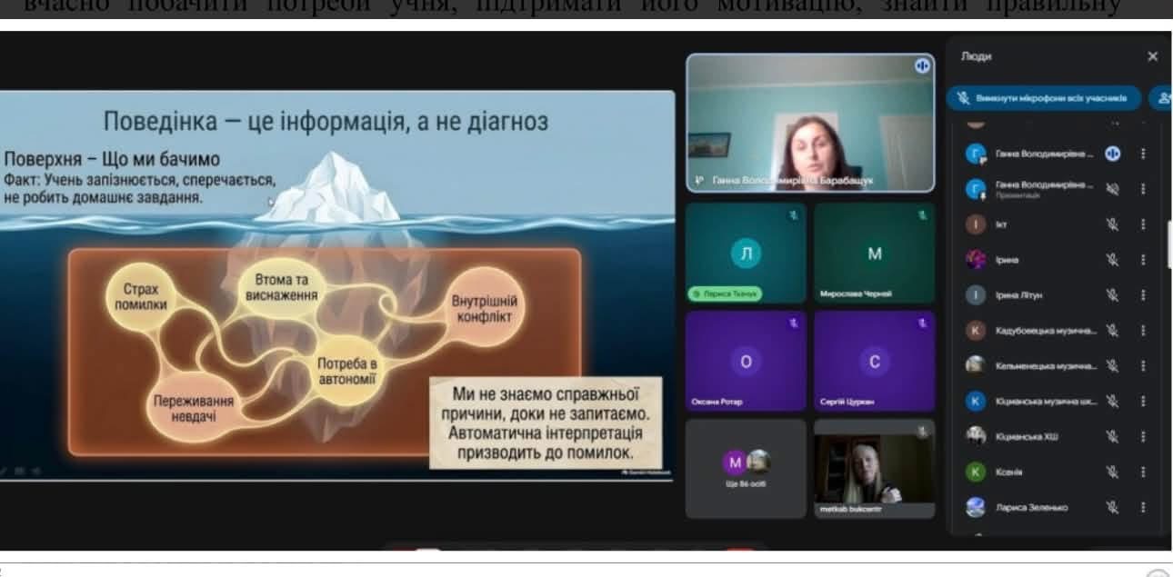Open more options for Лариса Зеленько
Screen dimensions: 1173x577
pos(1143,507)
